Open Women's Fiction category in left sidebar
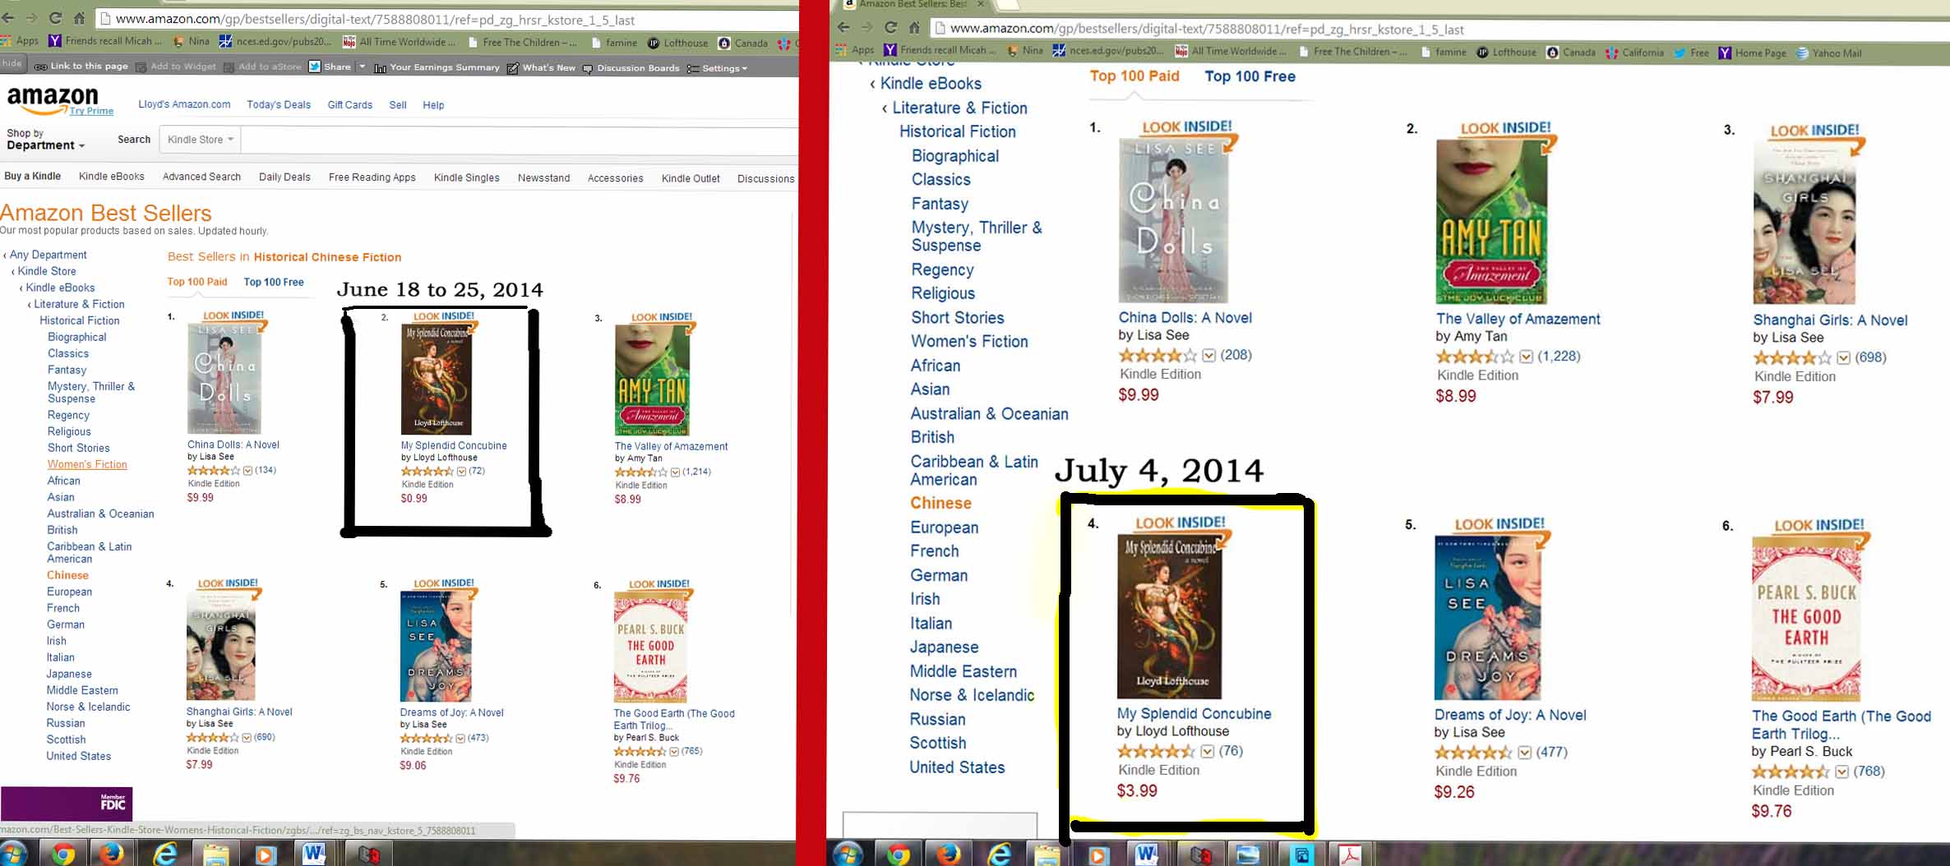 click(87, 464)
